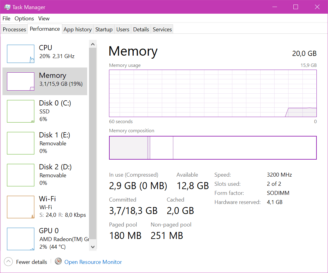Select the Wi-Fi network graph thumbnail

coord(21,207)
